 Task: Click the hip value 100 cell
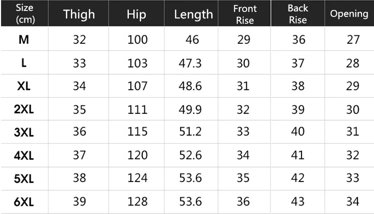(x=137, y=39)
